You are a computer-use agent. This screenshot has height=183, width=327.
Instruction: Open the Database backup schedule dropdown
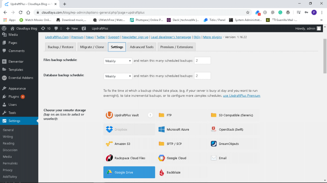point(118,76)
